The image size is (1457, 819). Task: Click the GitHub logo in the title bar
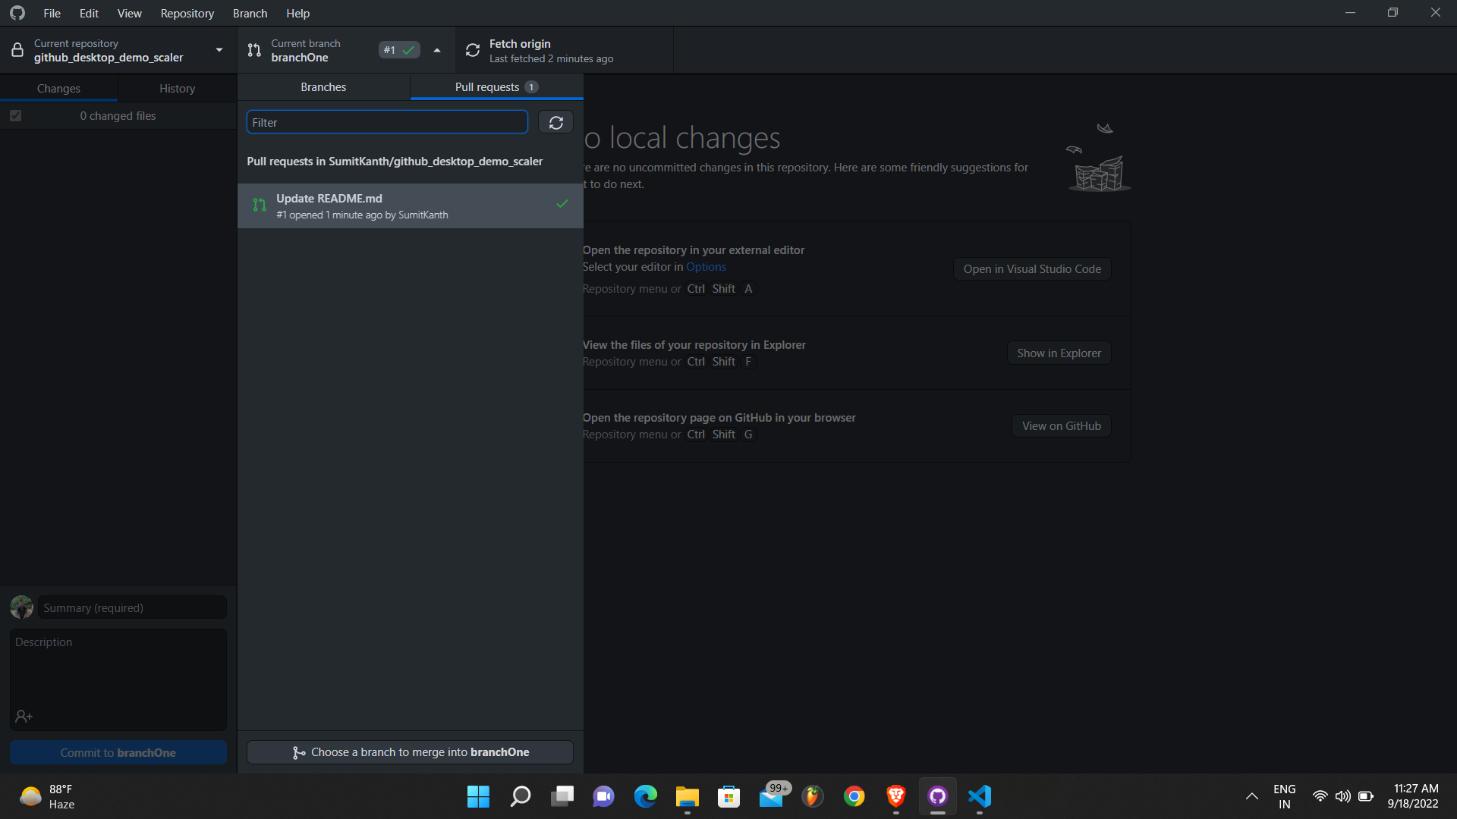pos(17,13)
